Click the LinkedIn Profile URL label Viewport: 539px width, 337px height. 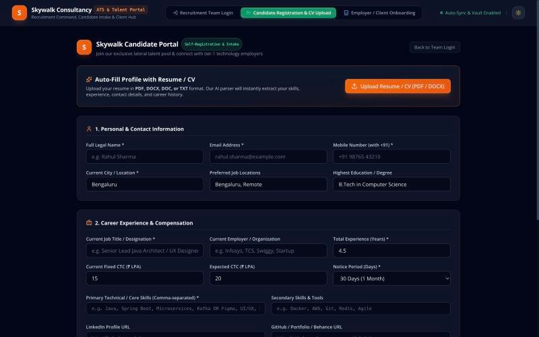(x=108, y=327)
